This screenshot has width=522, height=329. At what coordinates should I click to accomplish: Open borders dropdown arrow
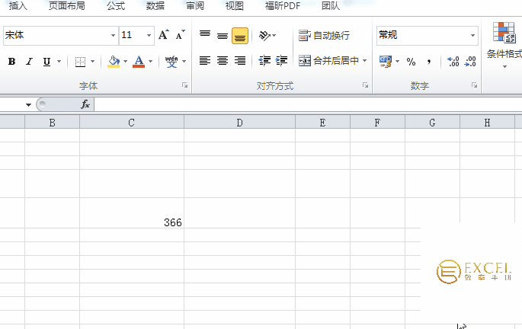pyautogui.click(x=92, y=62)
